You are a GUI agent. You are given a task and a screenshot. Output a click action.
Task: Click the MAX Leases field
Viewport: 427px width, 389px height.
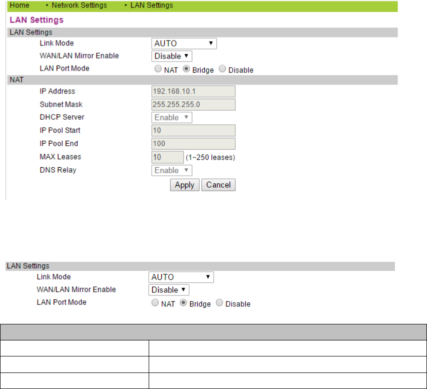(x=168, y=157)
